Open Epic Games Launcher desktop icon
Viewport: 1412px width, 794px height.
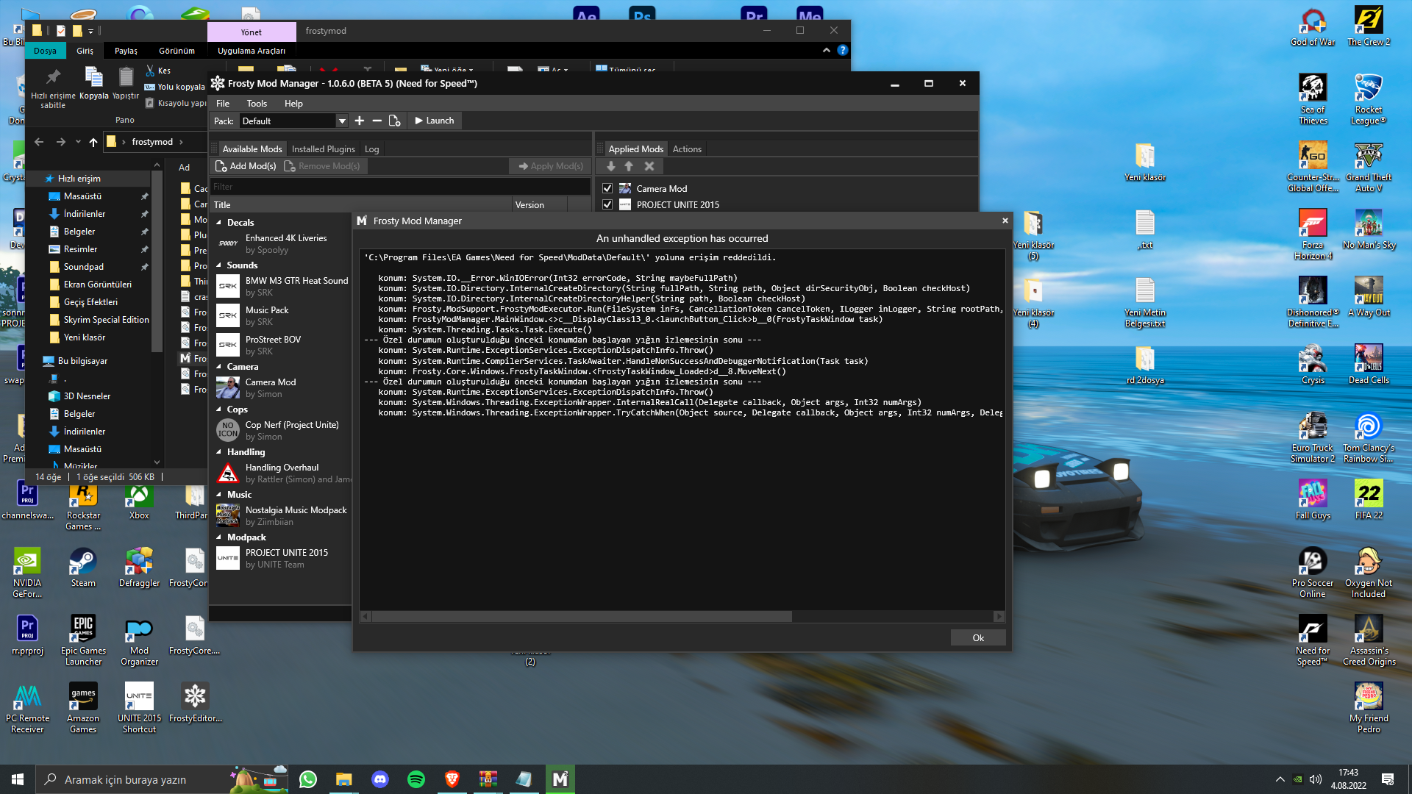[83, 640]
